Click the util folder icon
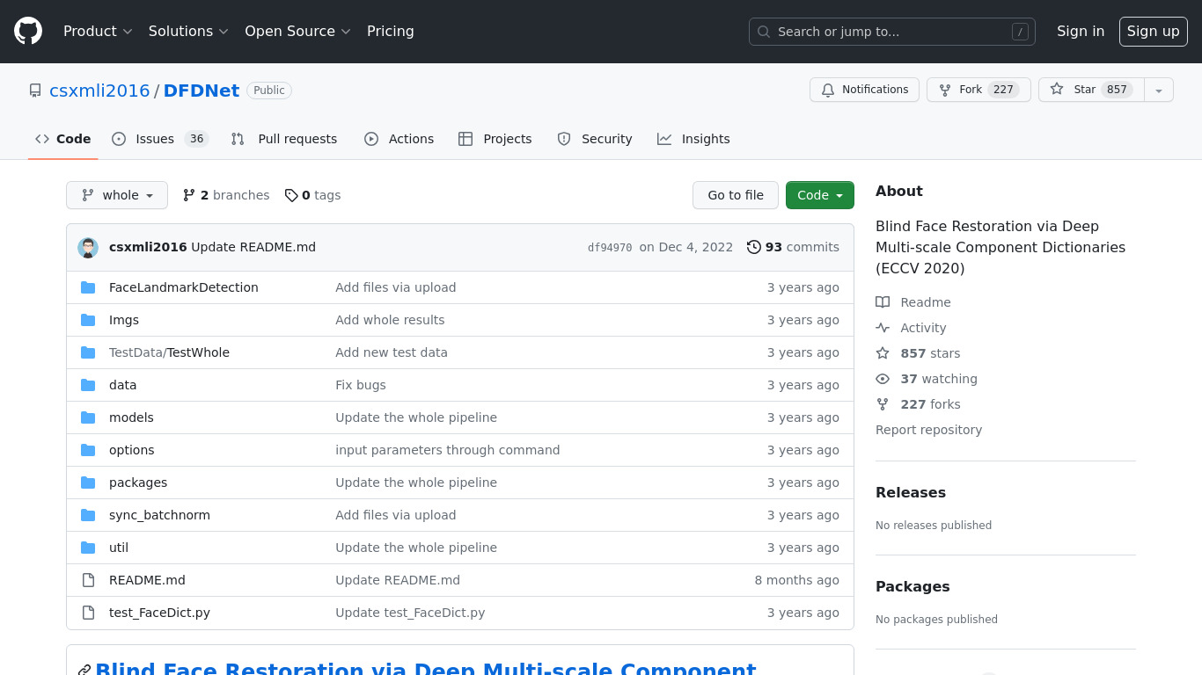 coord(88,548)
